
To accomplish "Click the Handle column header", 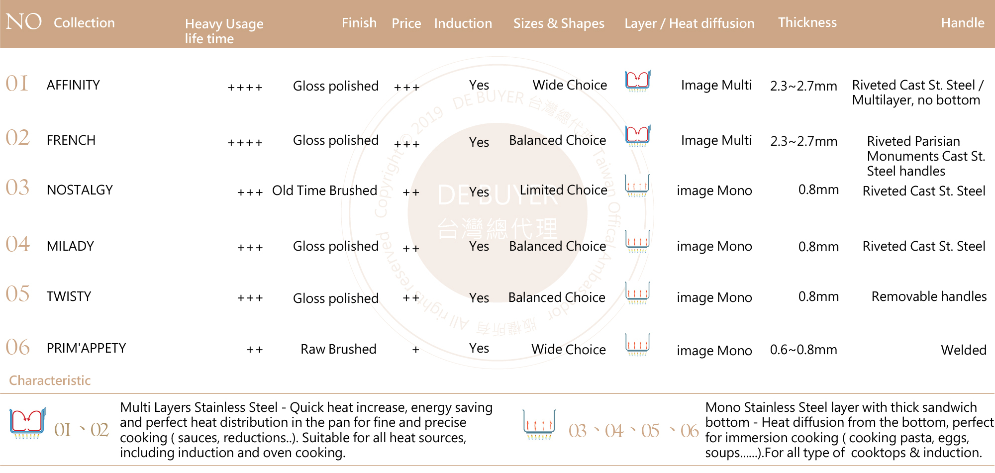I will (962, 23).
